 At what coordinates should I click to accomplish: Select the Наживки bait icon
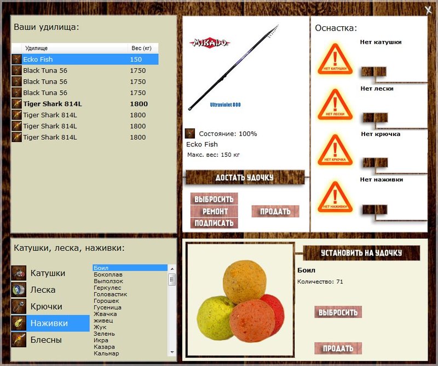point(19,323)
